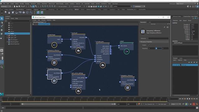Viewport: 199px width, 112px height.
Task: Expand Turbulence Properties on turbulence_influence node
Action: (x=49, y=59)
